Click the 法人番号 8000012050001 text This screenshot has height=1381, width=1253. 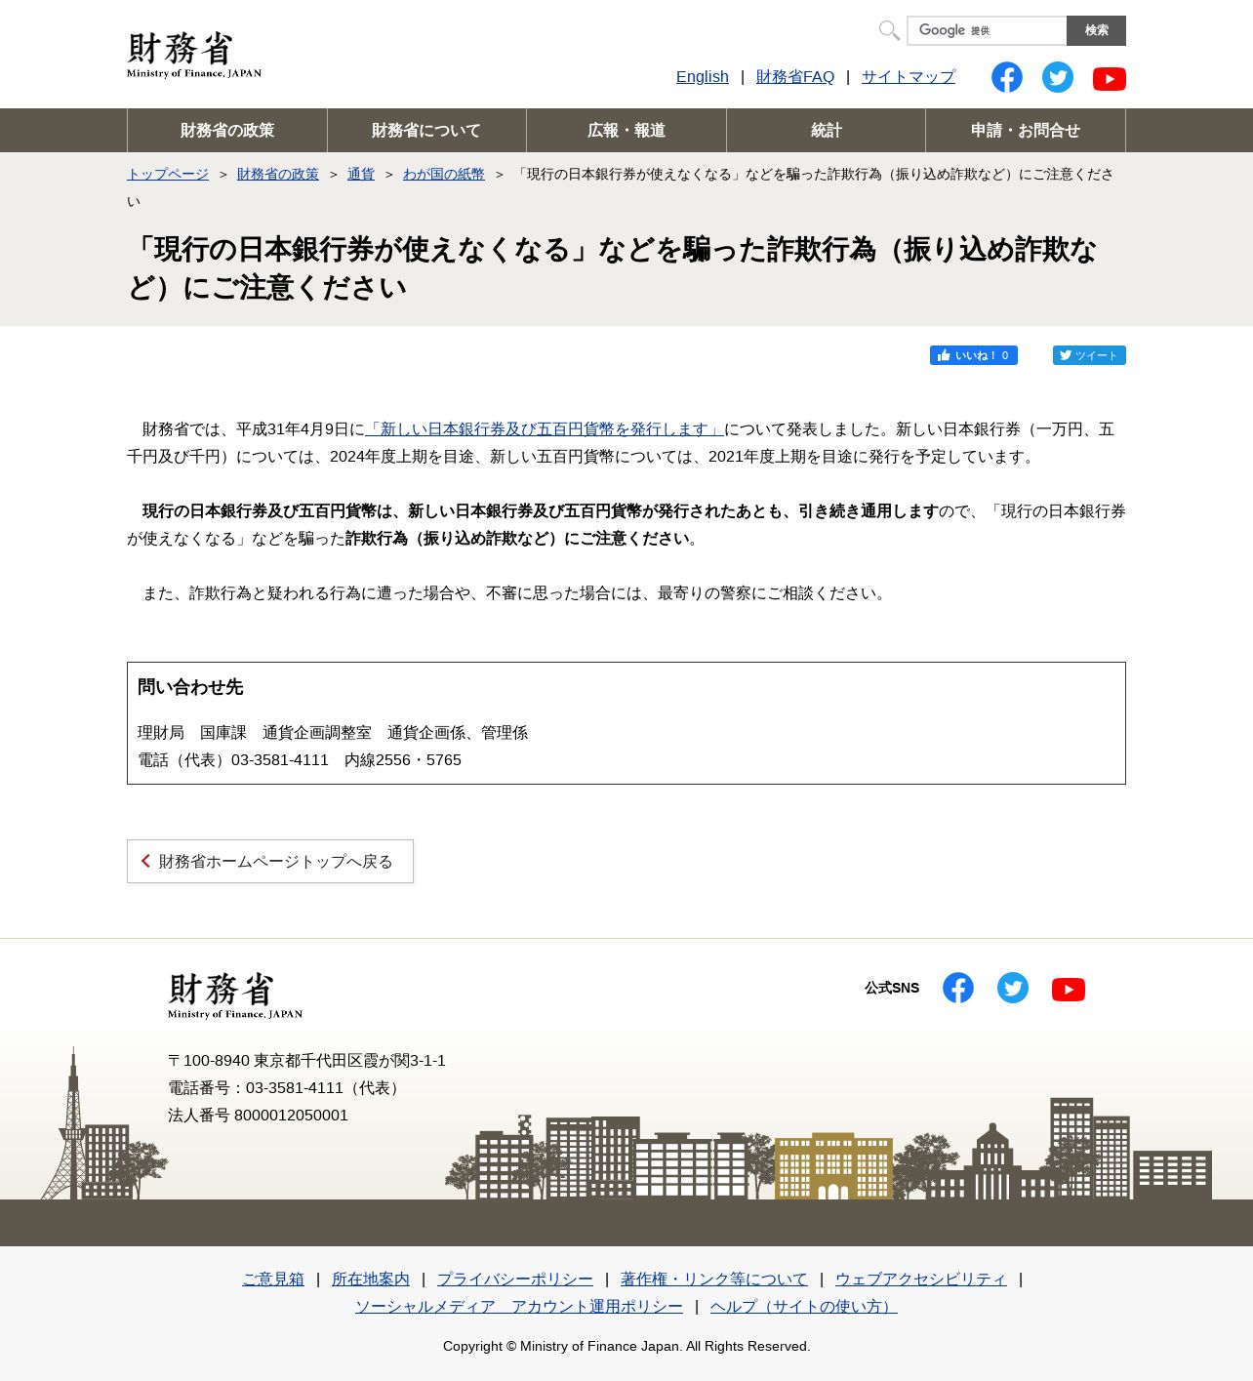pos(258,1115)
